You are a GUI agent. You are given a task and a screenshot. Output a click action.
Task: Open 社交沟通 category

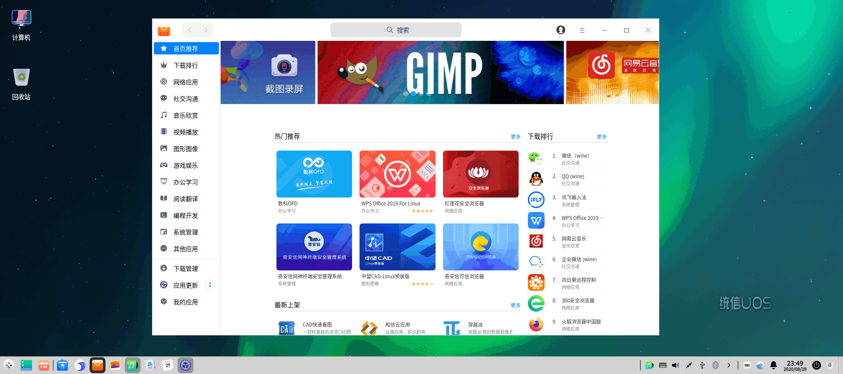186,98
